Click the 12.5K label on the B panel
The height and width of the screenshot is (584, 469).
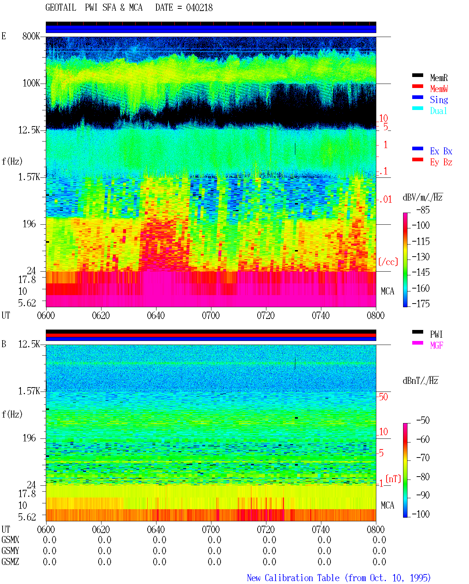pyautogui.click(x=29, y=344)
